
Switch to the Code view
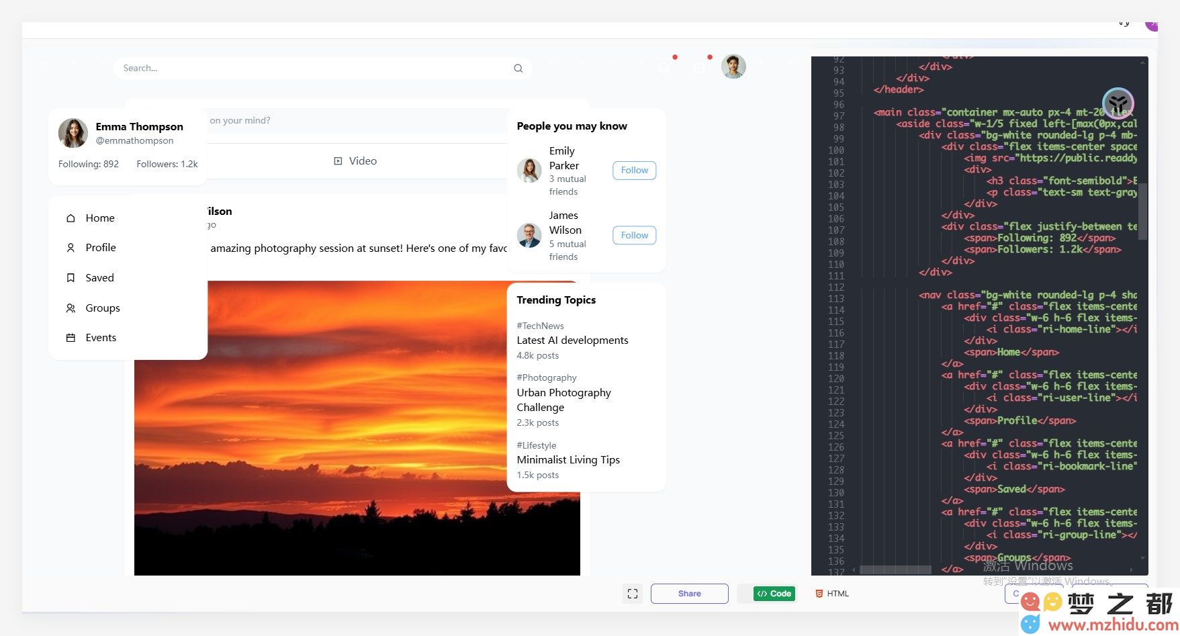(774, 594)
